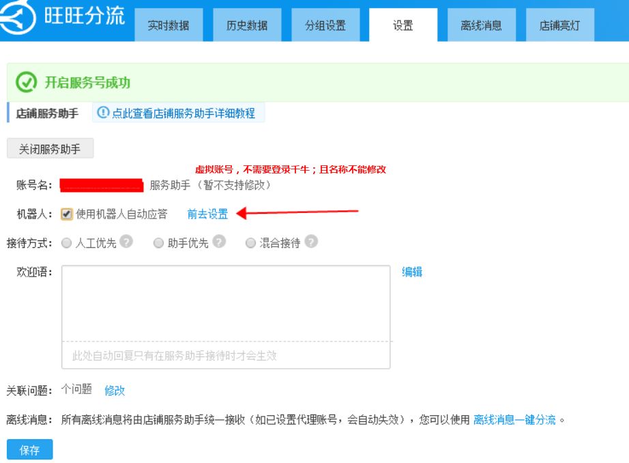Open the 离线消息 tab
The height and width of the screenshot is (463, 629).
[x=482, y=25]
